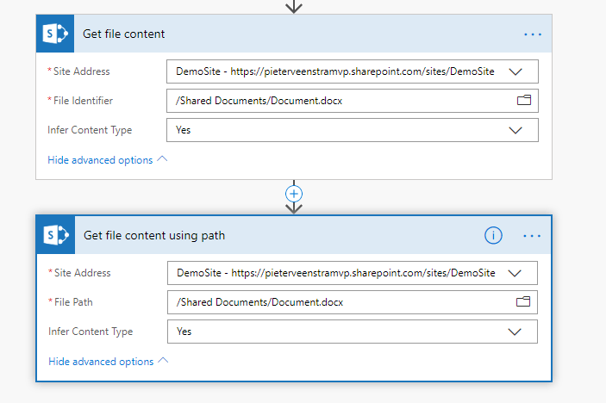
Task: Click SharePoint icon on Get file content using path card
Action: [56, 235]
